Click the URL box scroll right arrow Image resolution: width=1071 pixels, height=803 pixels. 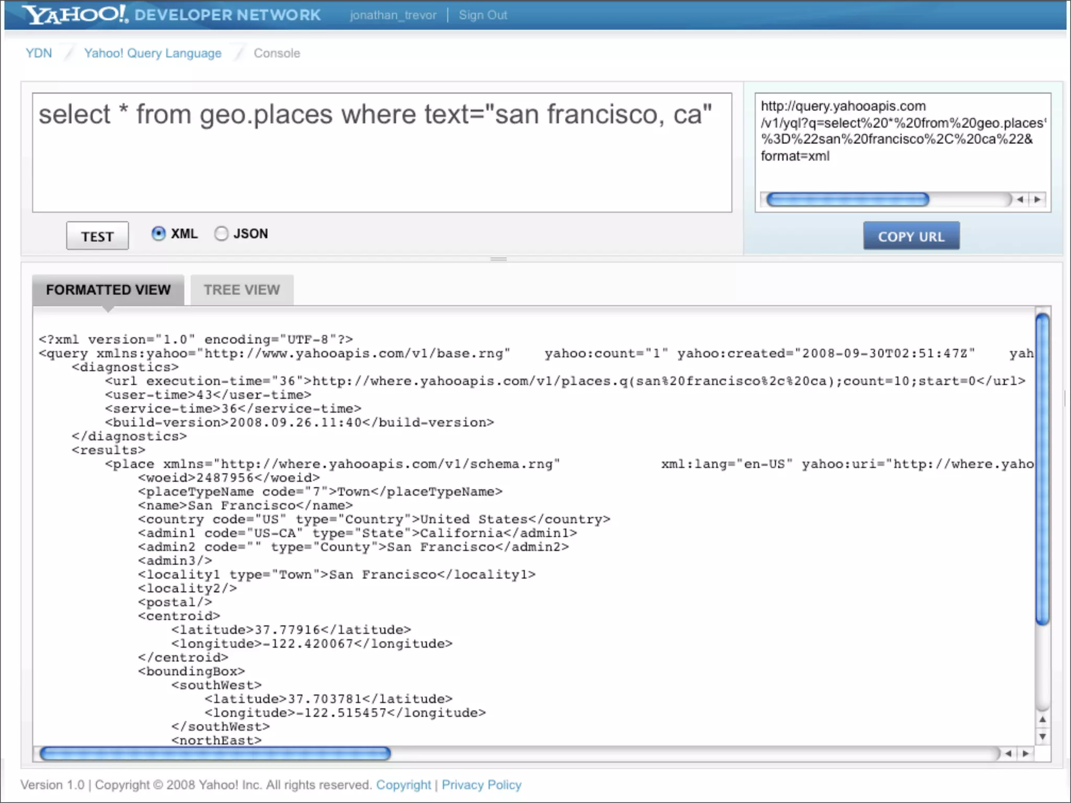point(1038,199)
